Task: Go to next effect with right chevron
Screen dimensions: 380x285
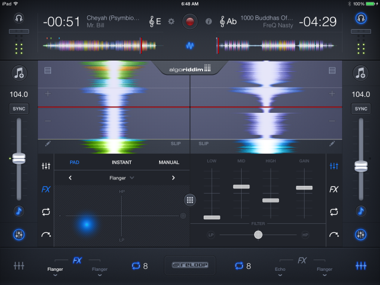Action: tap(173, 178)
